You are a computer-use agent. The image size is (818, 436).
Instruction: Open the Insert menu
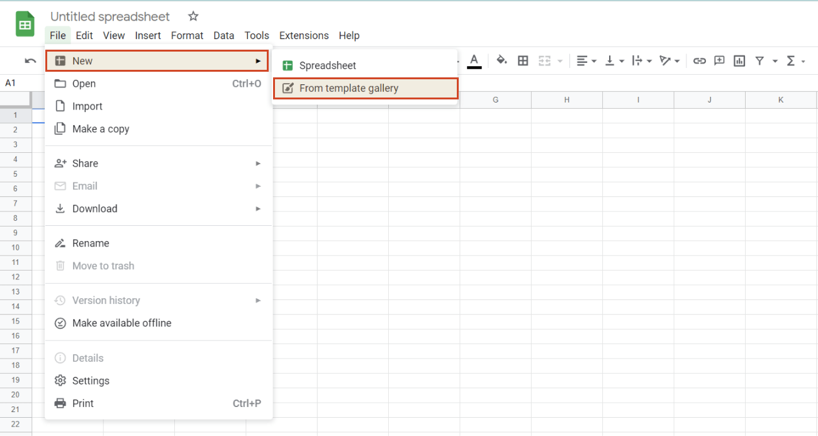tap(148, 35)
